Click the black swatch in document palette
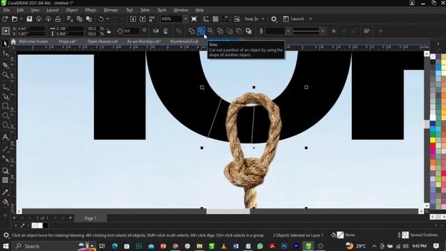Viewport: 446px width, 251px height. pos(45,226)
